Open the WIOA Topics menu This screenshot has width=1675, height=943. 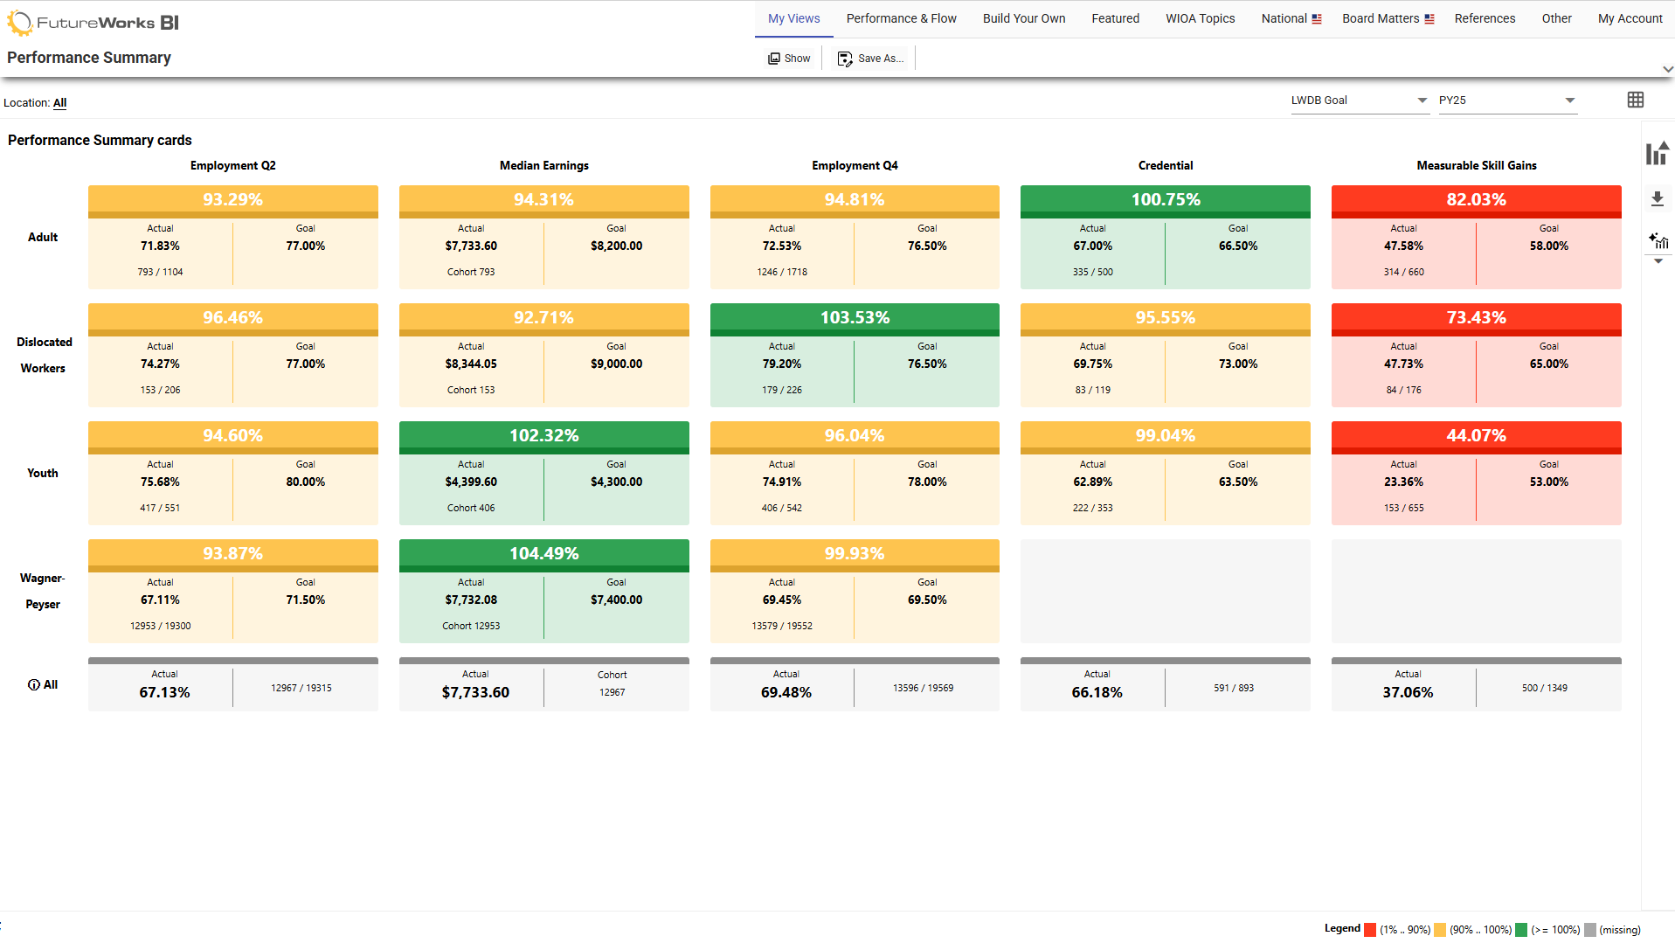[x=1200, y=18]
